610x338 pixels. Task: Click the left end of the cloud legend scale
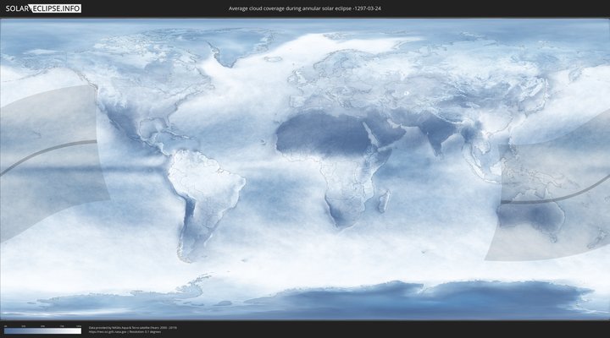(5, 330)
